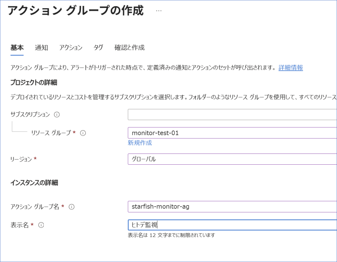Click the ellipsis more-options icon beside the title
Viewport: 337px width, 262px height.
(x=159, y=11)
